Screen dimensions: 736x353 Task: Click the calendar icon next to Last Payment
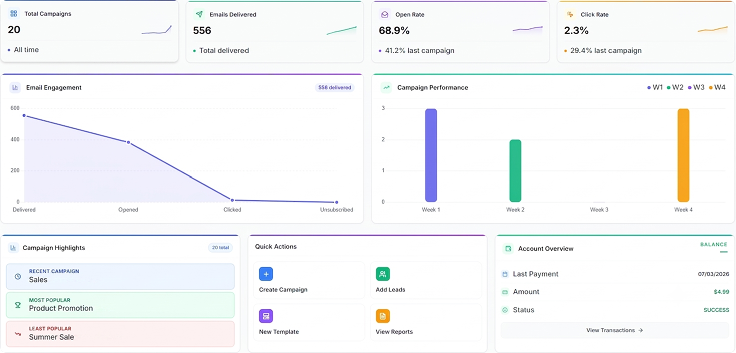pos(505,274)
